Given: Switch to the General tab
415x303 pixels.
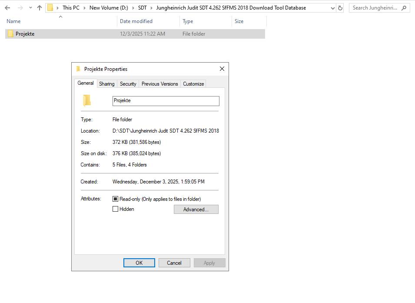Looking at the screenshot, I should (x=86, y=83).
